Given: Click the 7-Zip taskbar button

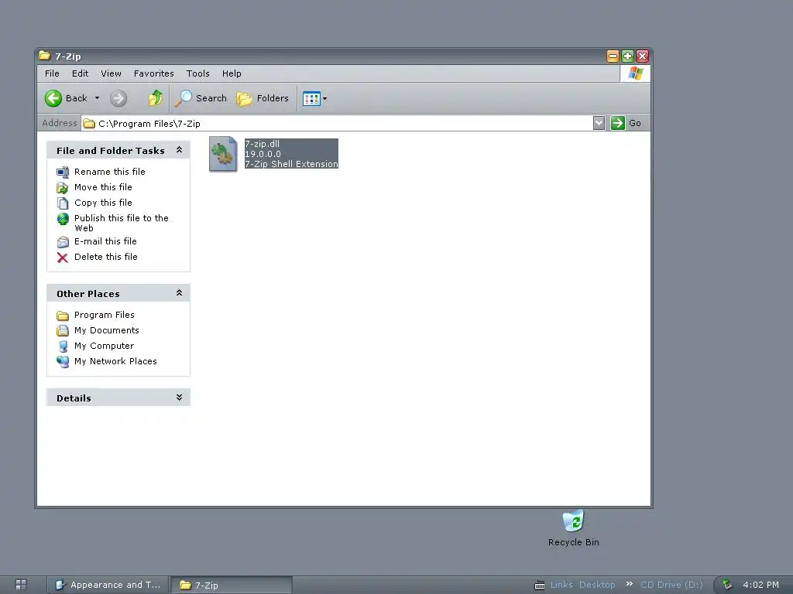Looking at the screenshot, I should click(x=231, y=585).
